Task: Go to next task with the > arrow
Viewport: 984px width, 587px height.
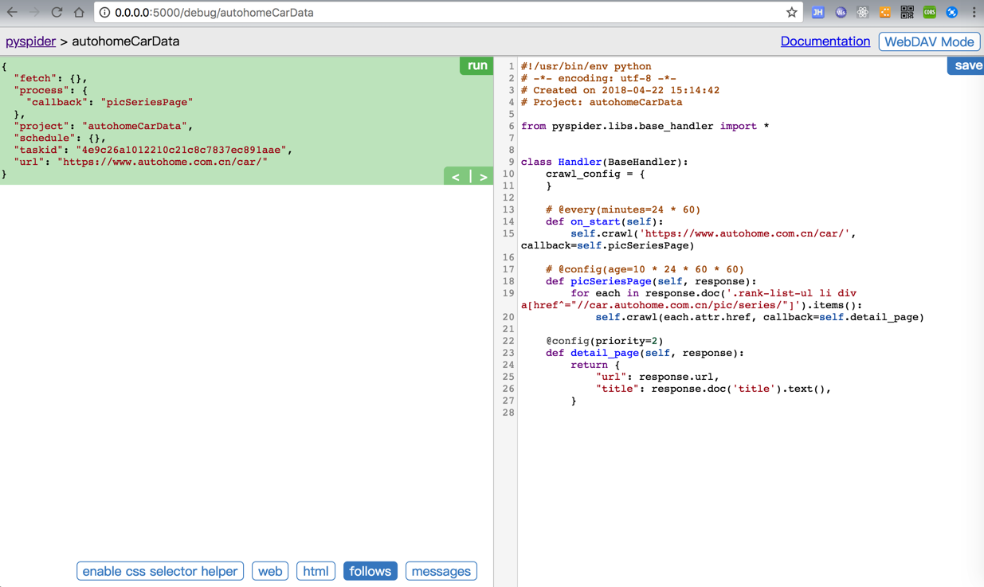Action: pyautogui.click(x=483, y=177)
